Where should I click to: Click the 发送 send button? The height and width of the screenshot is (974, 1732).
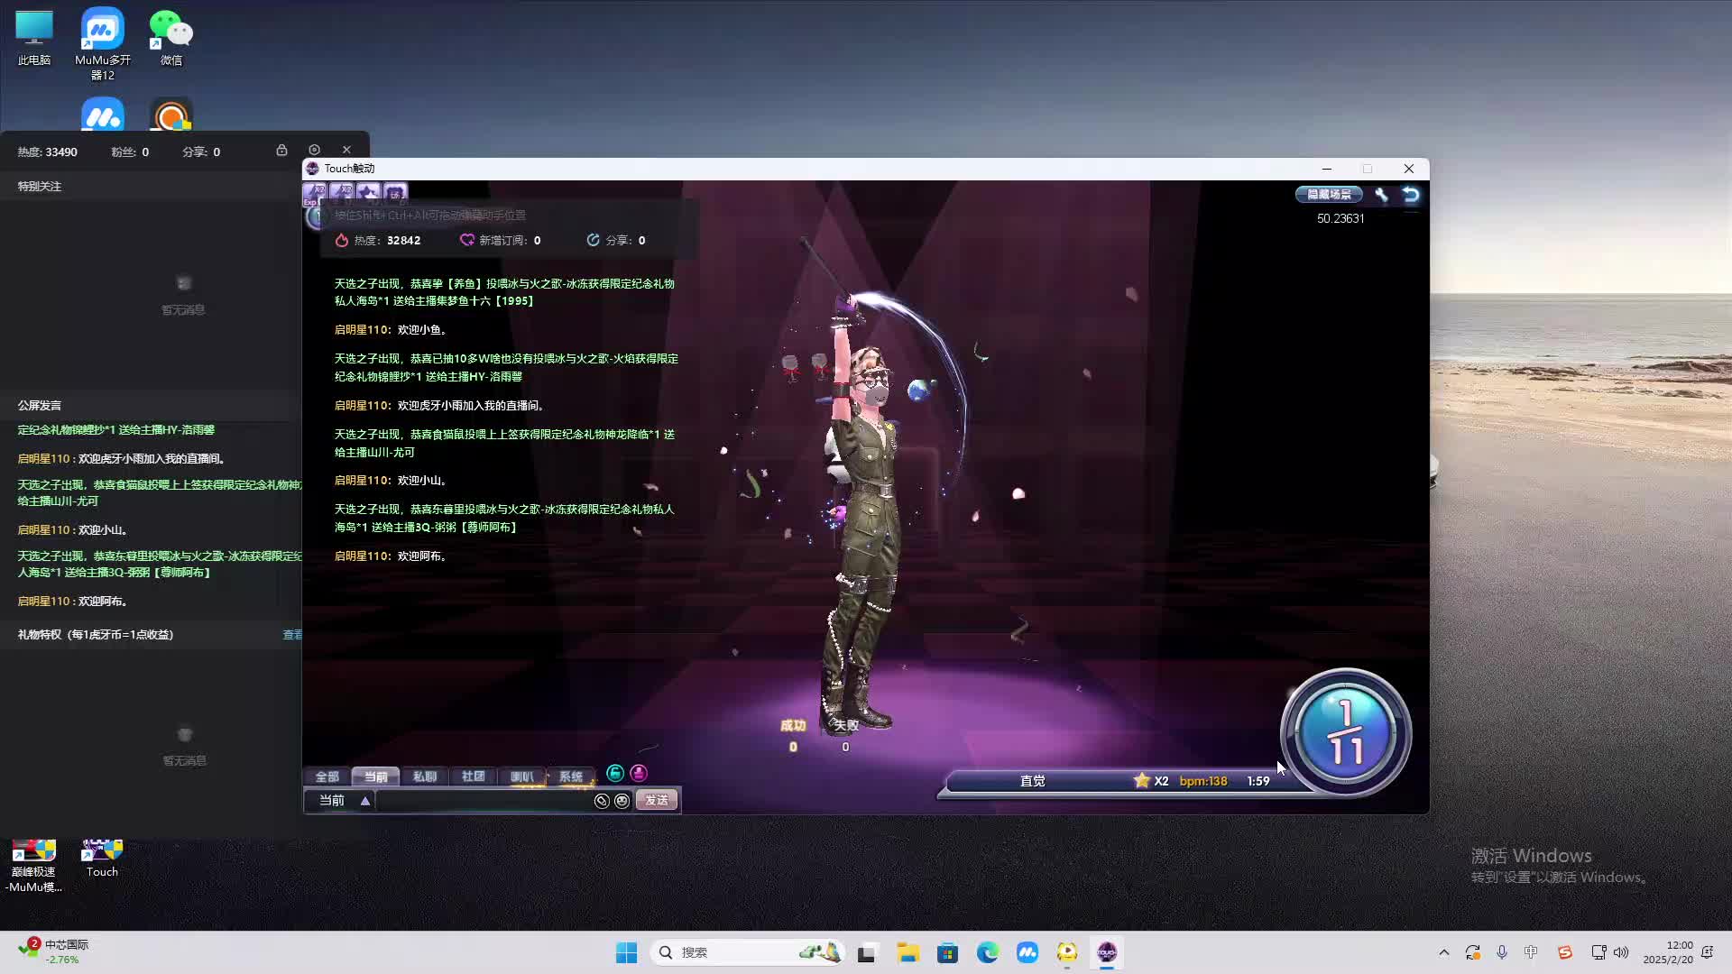click(656, 800)
